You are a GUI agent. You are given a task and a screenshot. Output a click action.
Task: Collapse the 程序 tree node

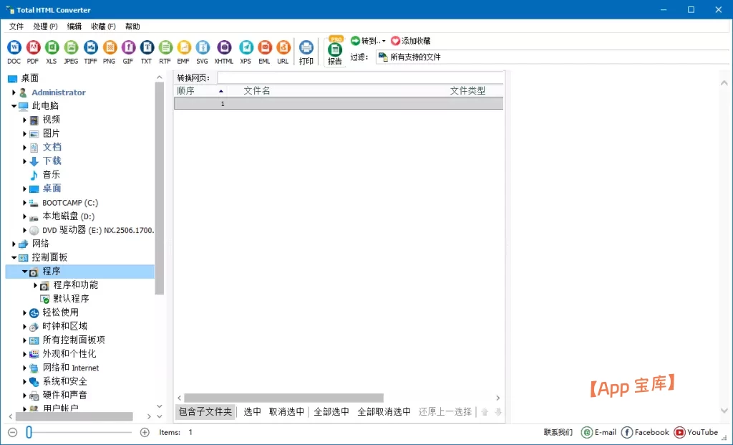24,270
